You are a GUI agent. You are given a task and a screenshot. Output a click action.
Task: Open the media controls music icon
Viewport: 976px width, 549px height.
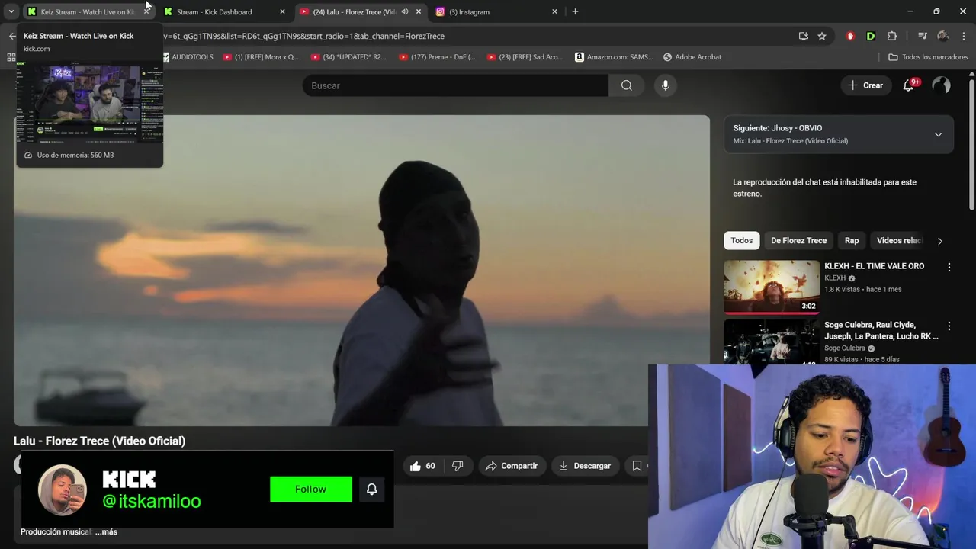pos(922,36)
